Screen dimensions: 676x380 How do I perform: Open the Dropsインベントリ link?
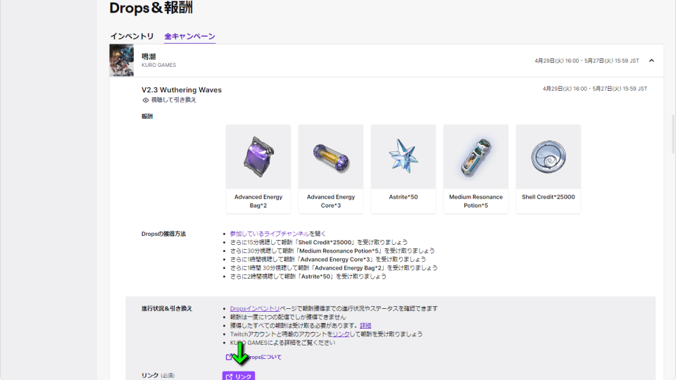[x=255, y=308]
